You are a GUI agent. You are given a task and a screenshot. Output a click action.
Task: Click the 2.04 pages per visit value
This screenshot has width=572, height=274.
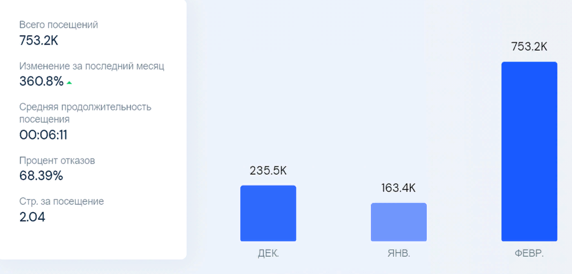(32, 217)
